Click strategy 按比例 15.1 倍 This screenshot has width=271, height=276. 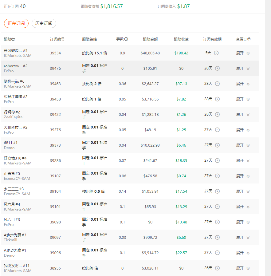95,53
